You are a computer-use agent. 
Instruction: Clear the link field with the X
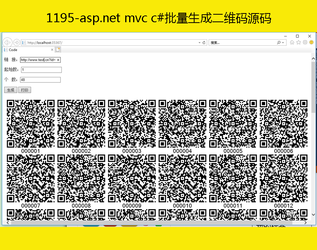58,60
